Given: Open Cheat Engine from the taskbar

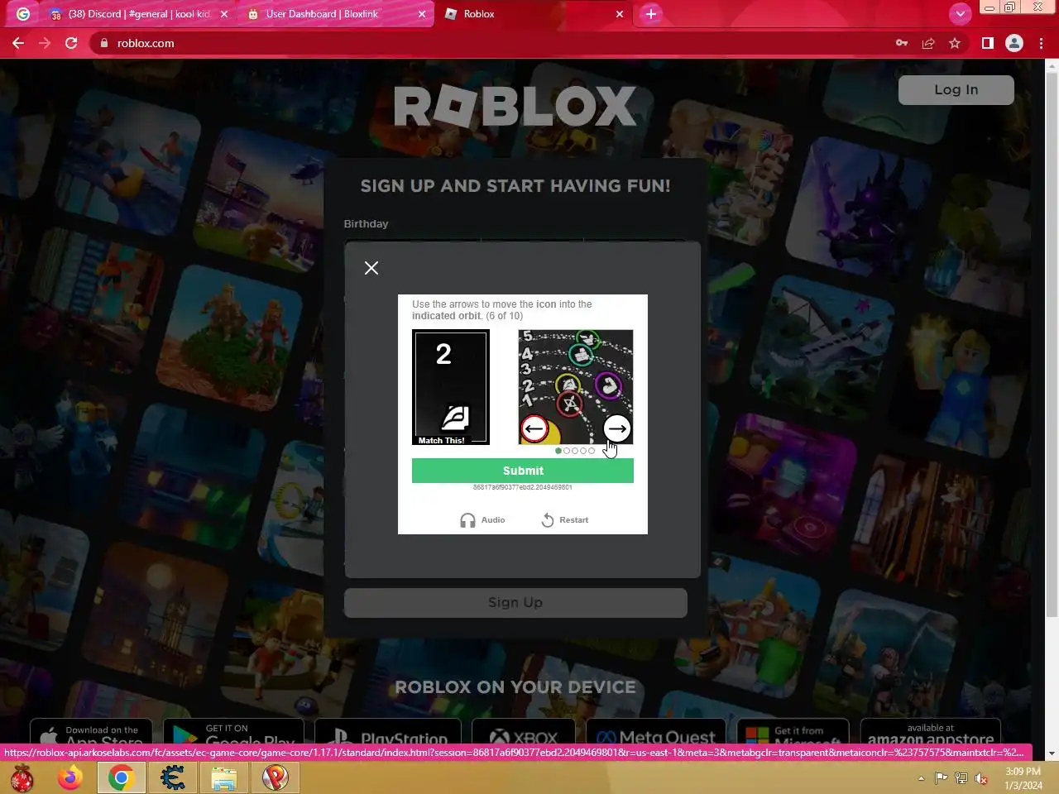Looking at the screenshot, I should click(x=173, y=777).
